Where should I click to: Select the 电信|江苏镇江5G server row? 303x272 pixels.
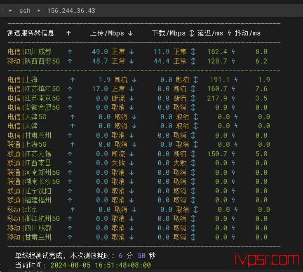click(x=137, y=89)
